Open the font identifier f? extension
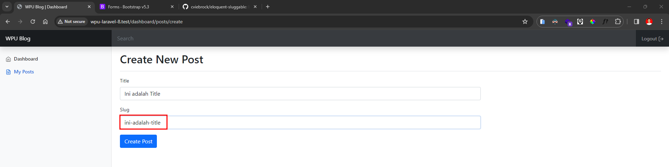Screen dimensions: 669x167 tap(605, 22)
